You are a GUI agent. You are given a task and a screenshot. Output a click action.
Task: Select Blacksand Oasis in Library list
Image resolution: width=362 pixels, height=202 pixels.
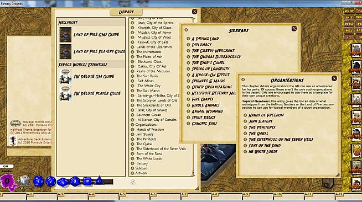pyautogui.click(x=149, y=61)
